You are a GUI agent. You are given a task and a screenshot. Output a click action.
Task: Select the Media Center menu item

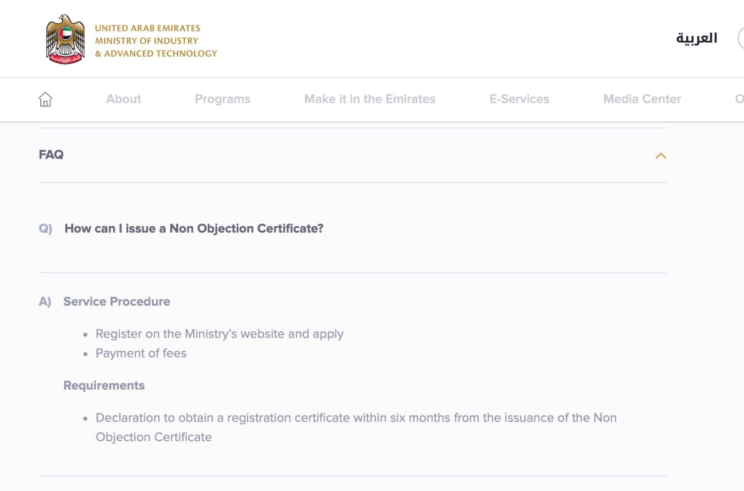point(642,99)
